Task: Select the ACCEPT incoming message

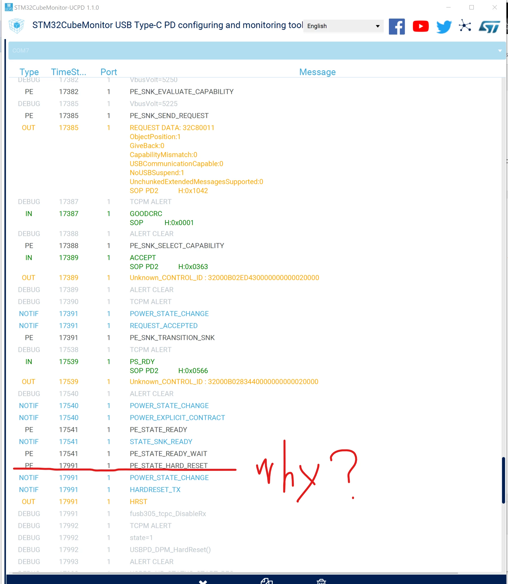Action: (x=143, y=258)
